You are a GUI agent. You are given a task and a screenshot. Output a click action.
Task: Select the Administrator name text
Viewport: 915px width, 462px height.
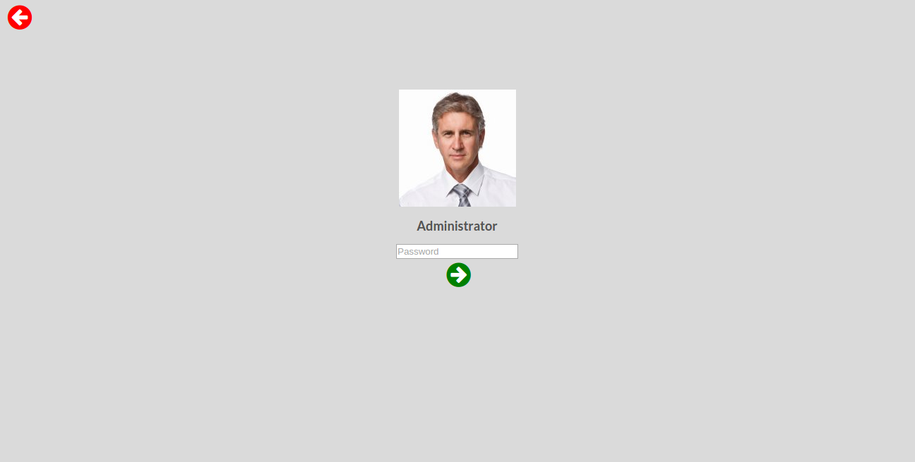click(457, 226)
